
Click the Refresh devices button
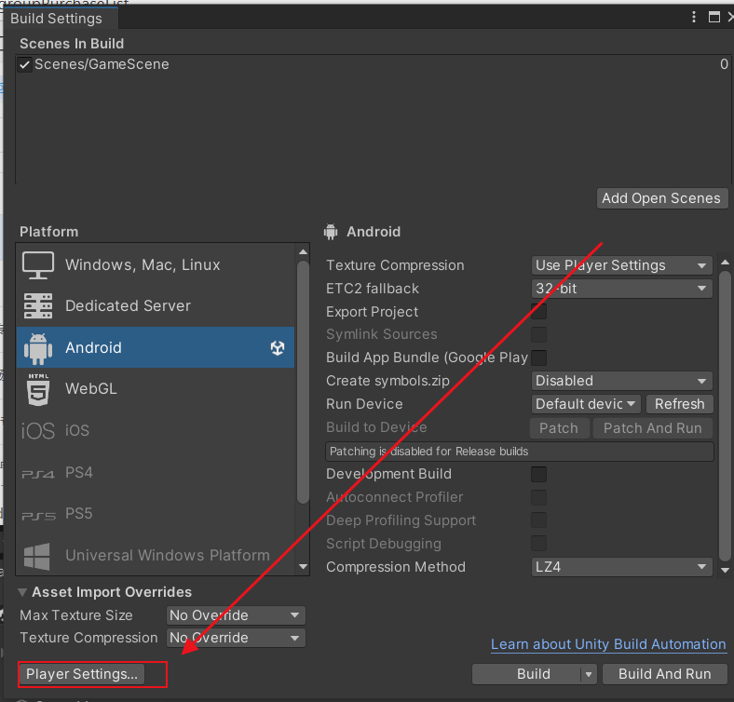(679, 404)
